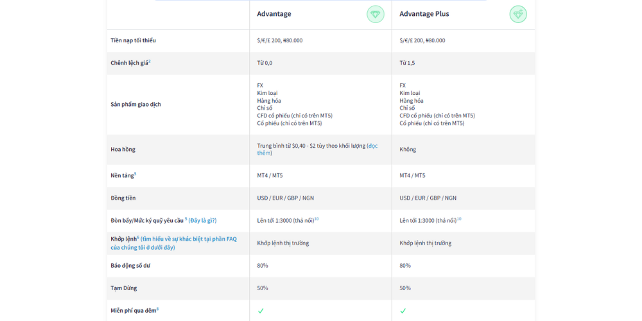Click the "Sản phẩm giao dịch" row label
This screenshot has height=321, width=642.
tap(135, 104)
